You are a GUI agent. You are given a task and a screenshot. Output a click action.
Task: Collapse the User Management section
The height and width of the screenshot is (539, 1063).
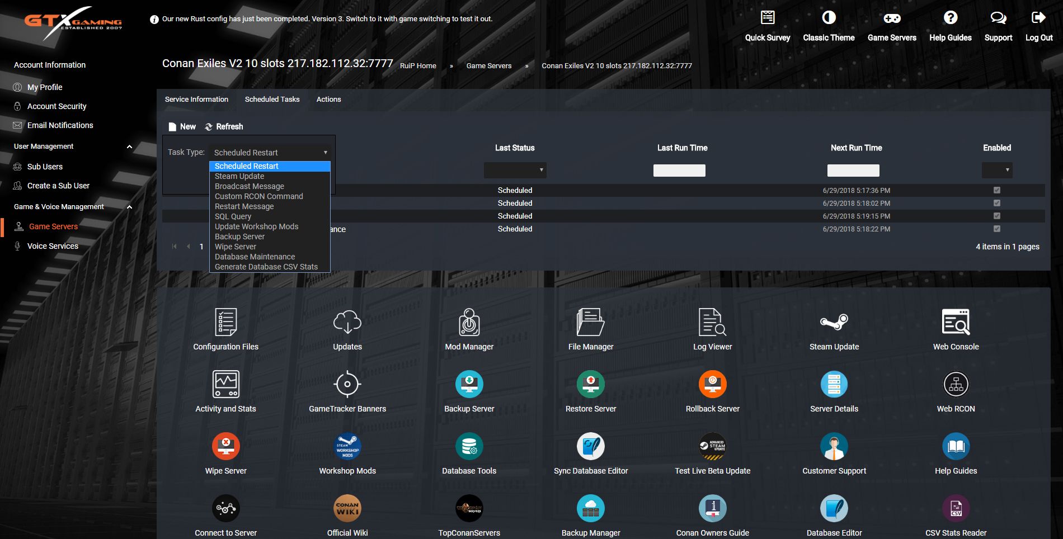pos(129,146)
